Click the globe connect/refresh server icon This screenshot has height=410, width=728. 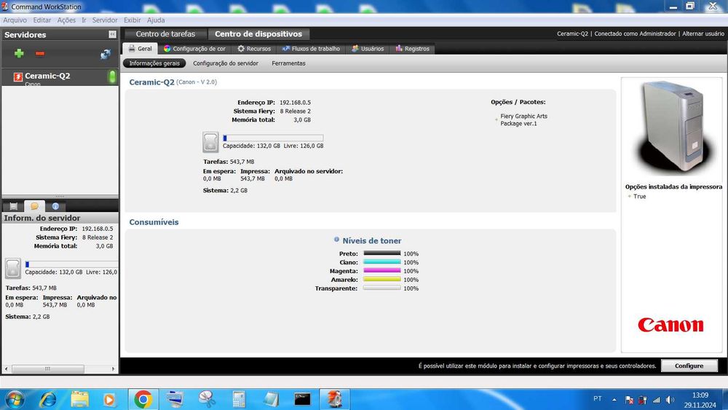[106, 54]
